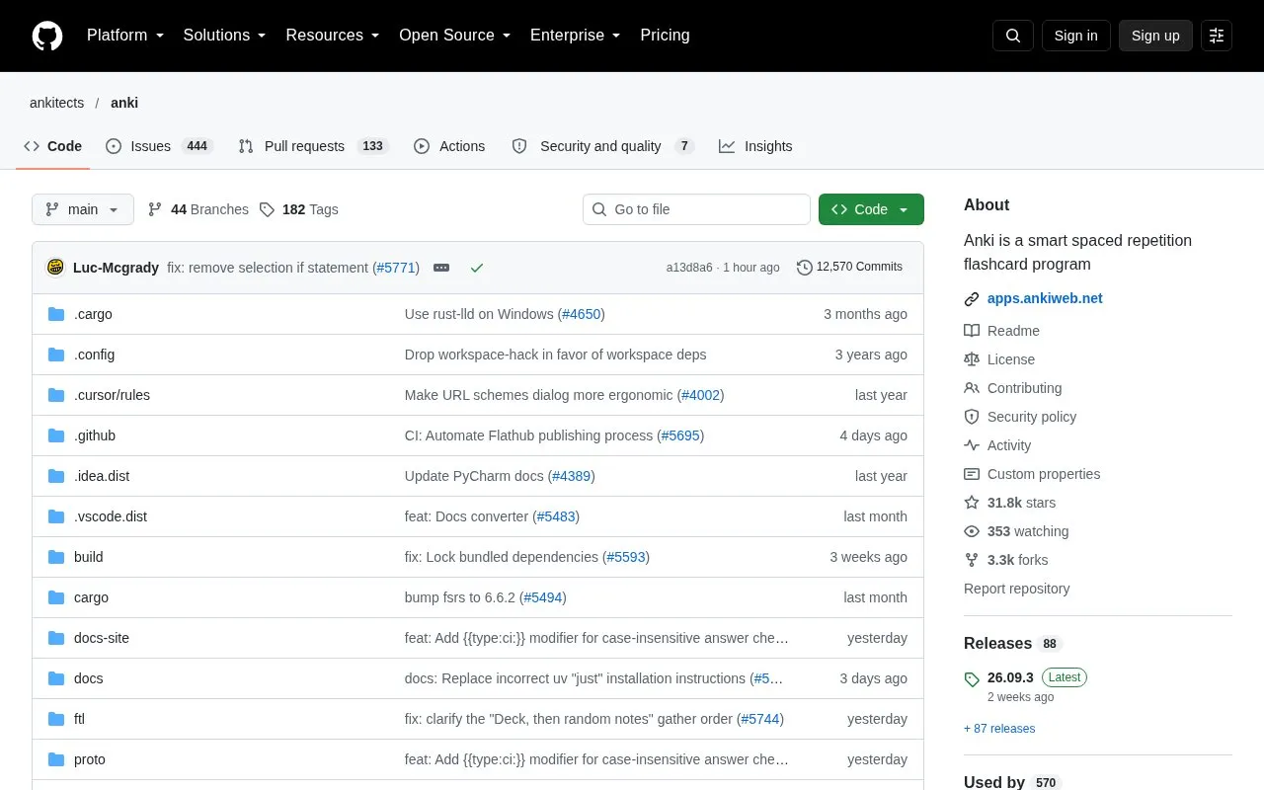
Task: Expand the Enterprise menu
Action: pos(576,36)
